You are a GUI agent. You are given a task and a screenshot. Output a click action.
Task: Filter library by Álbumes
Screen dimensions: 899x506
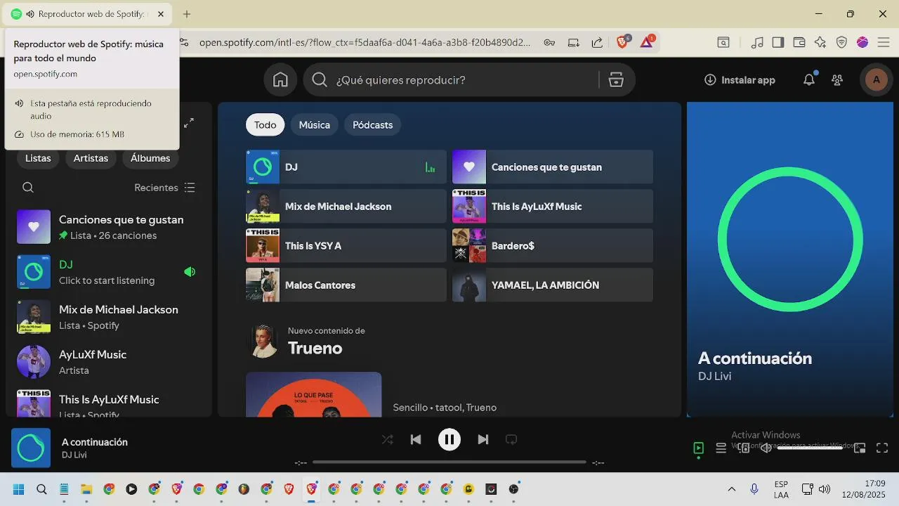coord(150,158)
